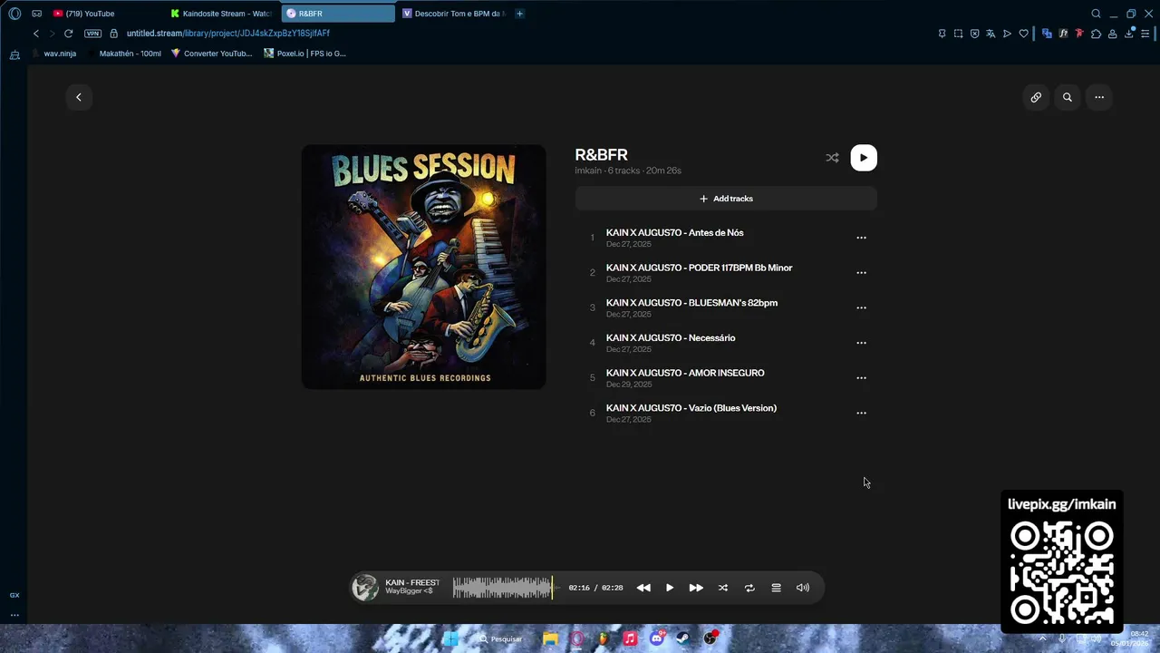Click the pin icon in browser toolbar
The width and height of the screenshot is (1160, 653).
[942, 34]
